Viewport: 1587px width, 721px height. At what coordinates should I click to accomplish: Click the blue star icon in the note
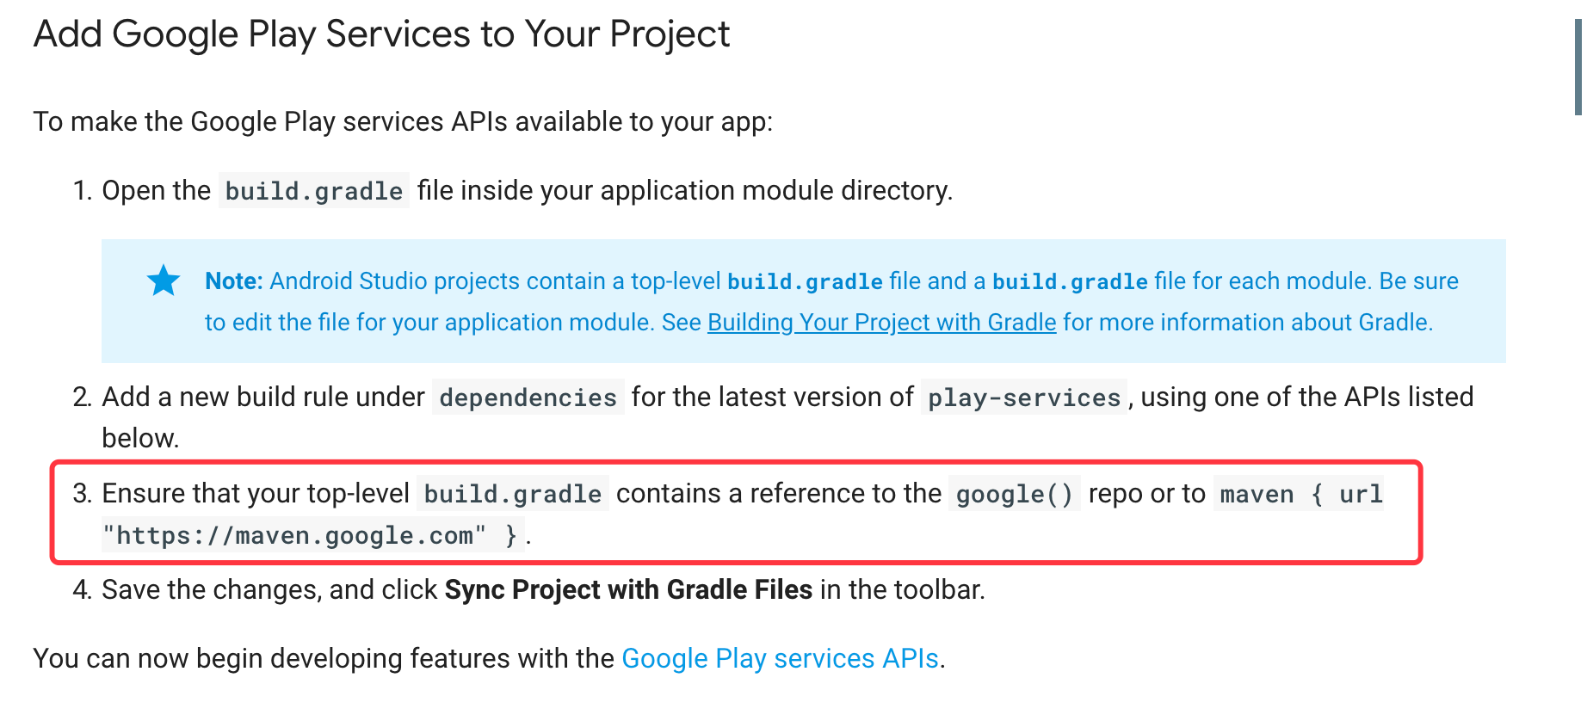(x=164, y=280)
